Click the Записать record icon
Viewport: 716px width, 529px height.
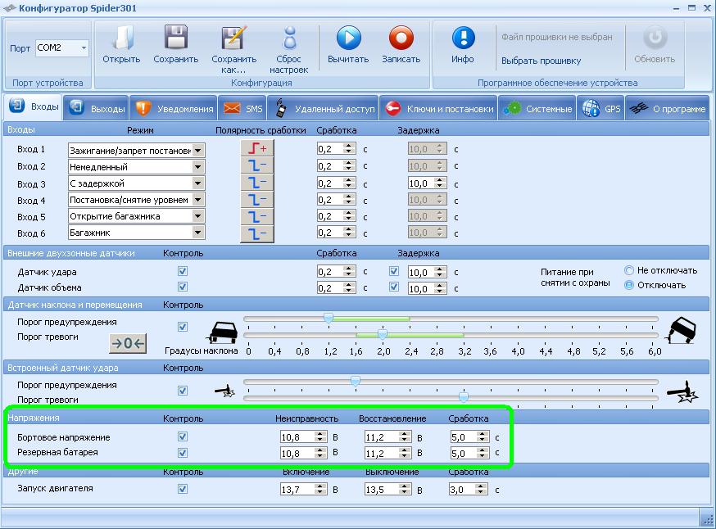(x=401, y=38)
